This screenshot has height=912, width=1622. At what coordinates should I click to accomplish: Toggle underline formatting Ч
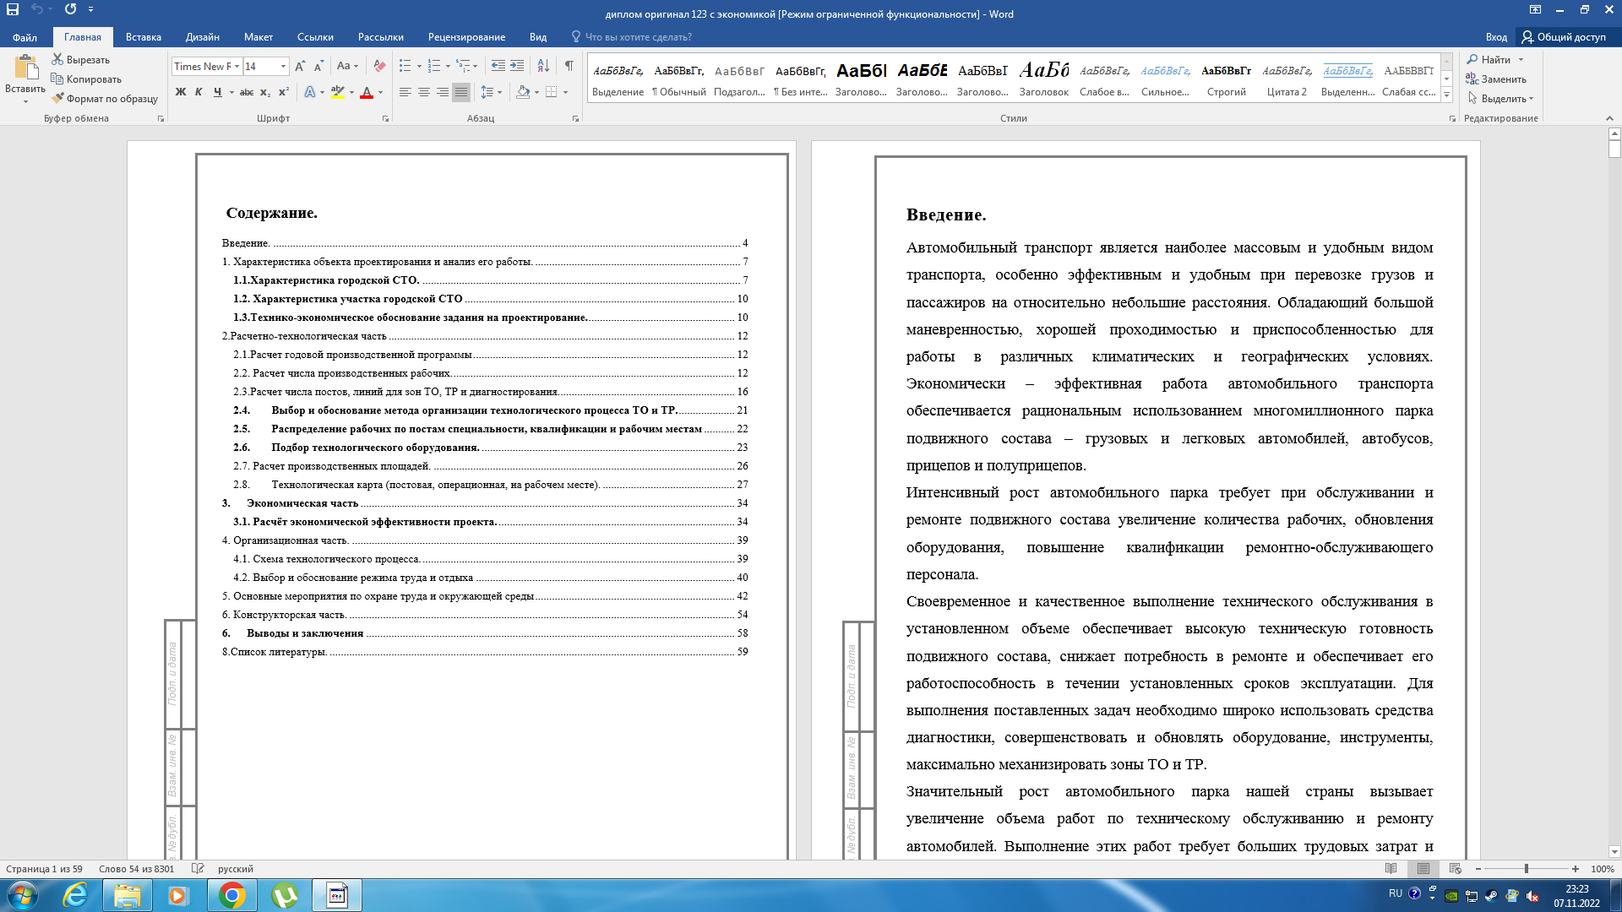[x=217, y=92]
